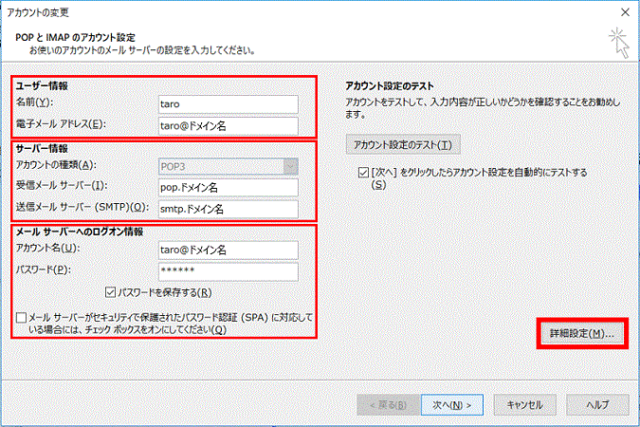The width and height of the screenshot is (640, 427).
Task: Open 詳細設定(M)... settings
Action: (582, 333)
